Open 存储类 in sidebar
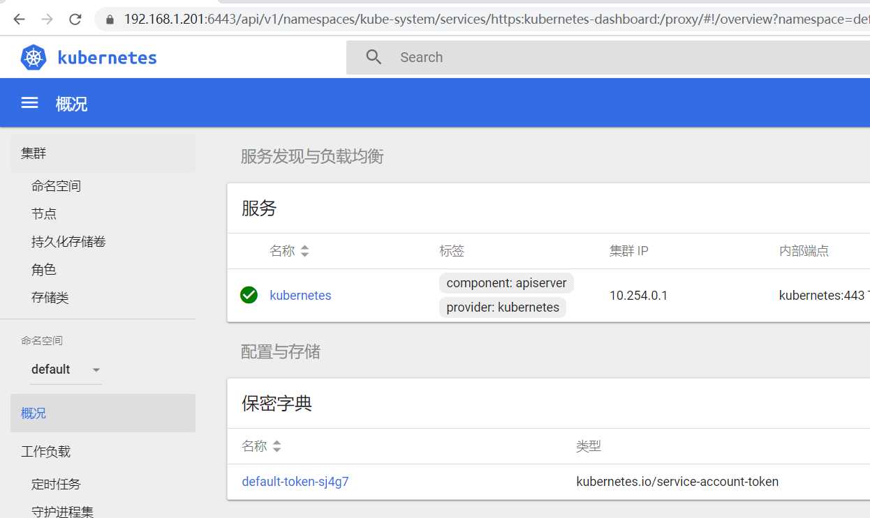Viewport: 870px width, 518px height. pos(50,298)
